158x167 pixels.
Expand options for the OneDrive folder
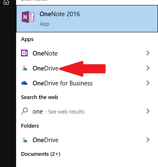(148, 140)
